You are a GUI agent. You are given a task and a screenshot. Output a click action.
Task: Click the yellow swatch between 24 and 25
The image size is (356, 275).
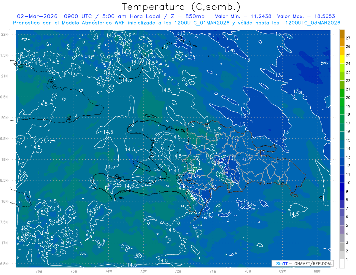[342, 59]
